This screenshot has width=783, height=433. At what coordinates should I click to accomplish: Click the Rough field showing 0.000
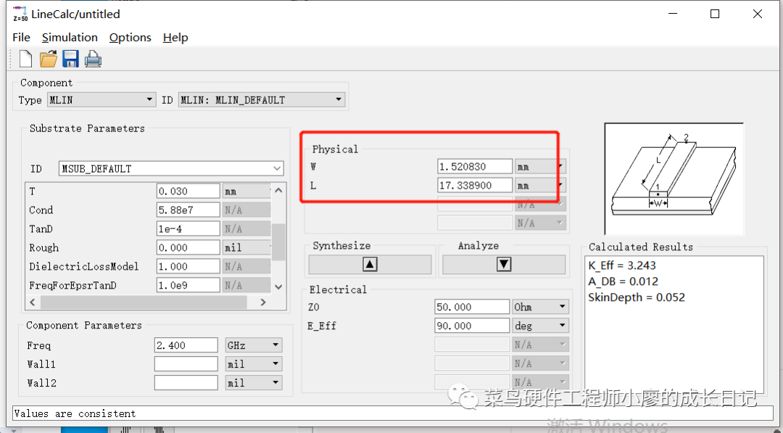pos(188,248)
